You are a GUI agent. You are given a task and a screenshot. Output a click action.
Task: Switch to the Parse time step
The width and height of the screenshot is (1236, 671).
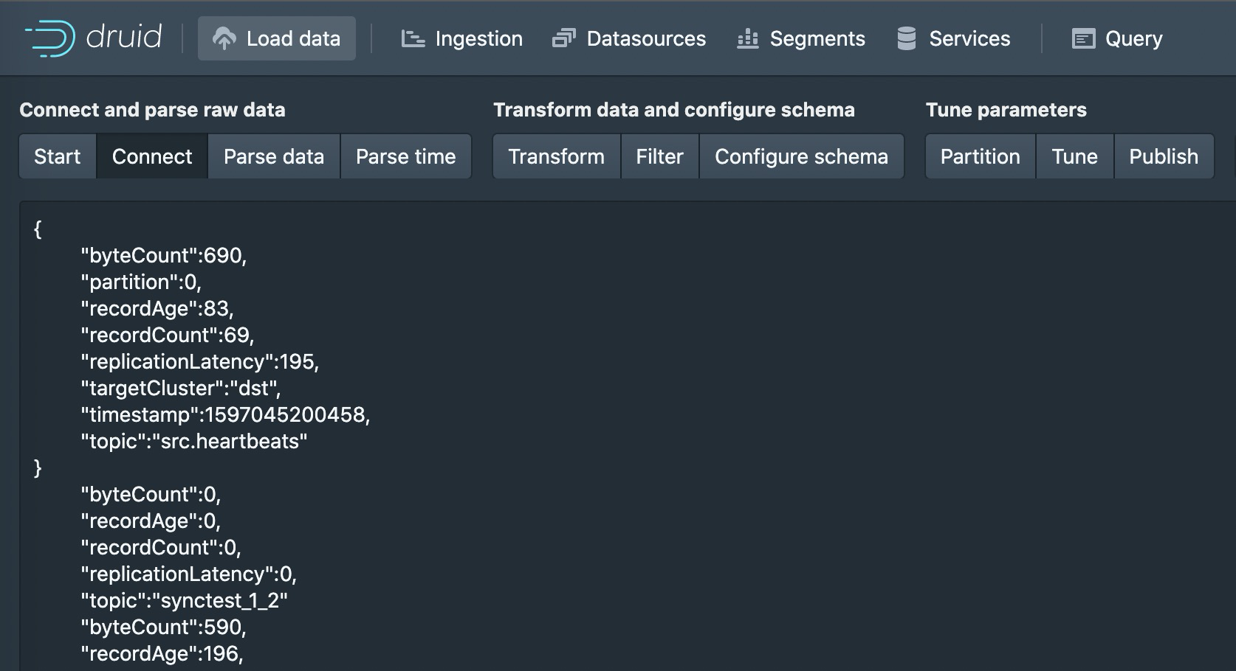[406, 156]
